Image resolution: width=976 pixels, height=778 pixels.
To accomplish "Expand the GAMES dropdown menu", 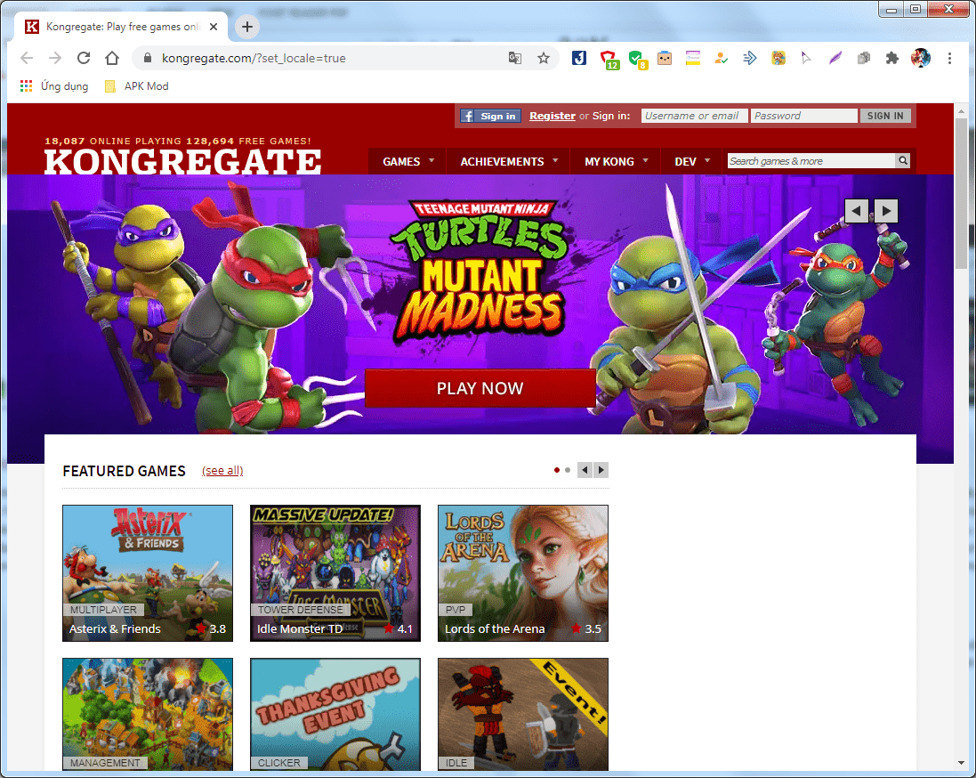I will click(407, 161).
